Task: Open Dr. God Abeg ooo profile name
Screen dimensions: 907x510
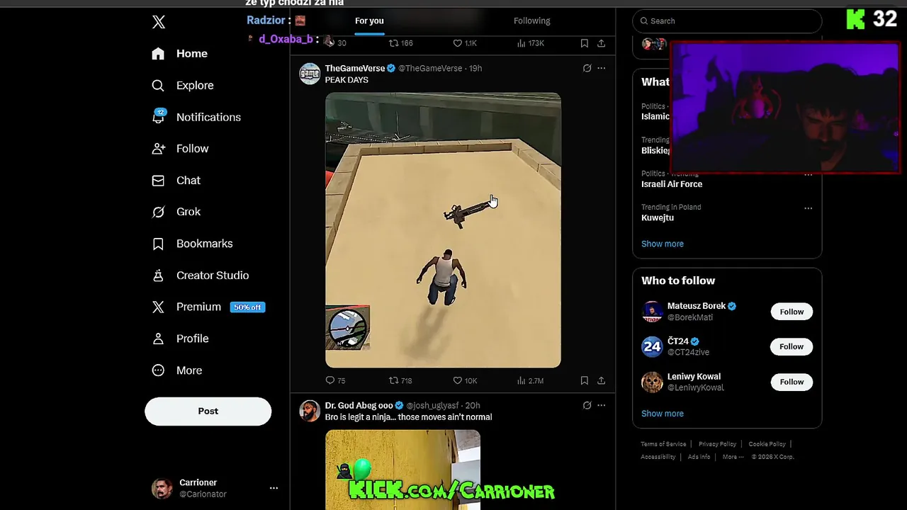Action: coord(359,405)
